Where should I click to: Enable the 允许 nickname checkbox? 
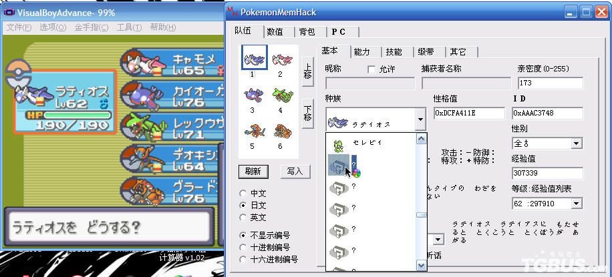371,69
